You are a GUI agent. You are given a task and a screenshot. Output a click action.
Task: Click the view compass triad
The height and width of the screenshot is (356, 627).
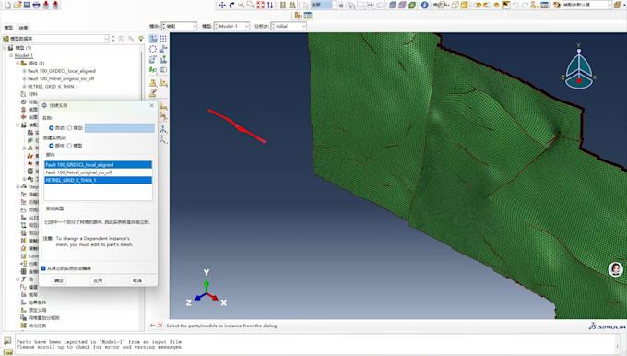pyautogui.click(x=579, y=66)
